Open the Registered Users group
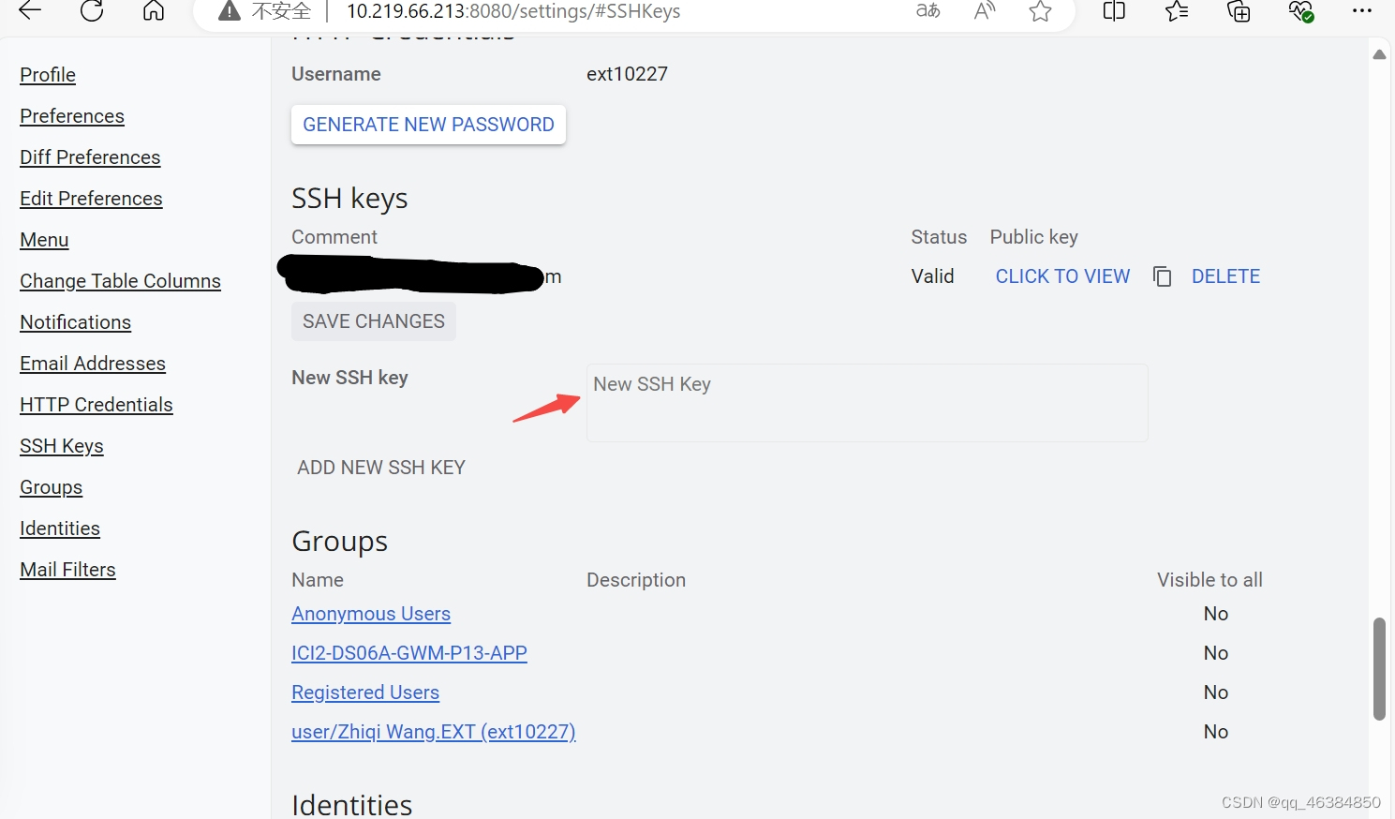The height and width of the screenshot is (819, 1395). [x=365, y=692]
